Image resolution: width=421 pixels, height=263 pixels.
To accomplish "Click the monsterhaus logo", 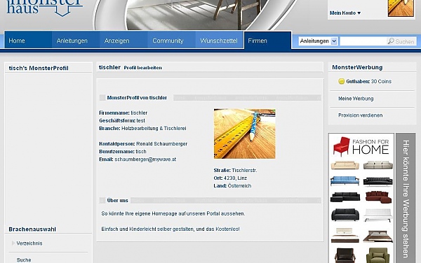I will click(x=45, y=8).
